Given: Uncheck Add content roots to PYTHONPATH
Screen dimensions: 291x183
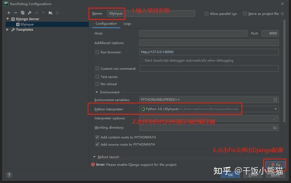Looking at the screenshot, I should pos(97,137).
